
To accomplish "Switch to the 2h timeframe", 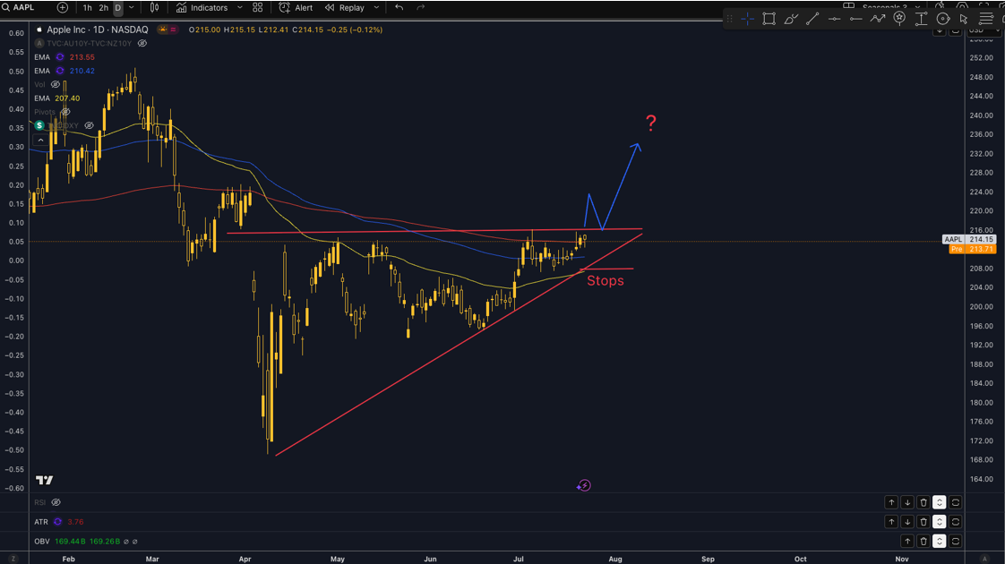I will (103, 8).
